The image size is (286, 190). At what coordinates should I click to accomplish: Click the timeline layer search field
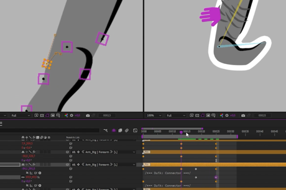pyautogui.click(x=48, y=130)
